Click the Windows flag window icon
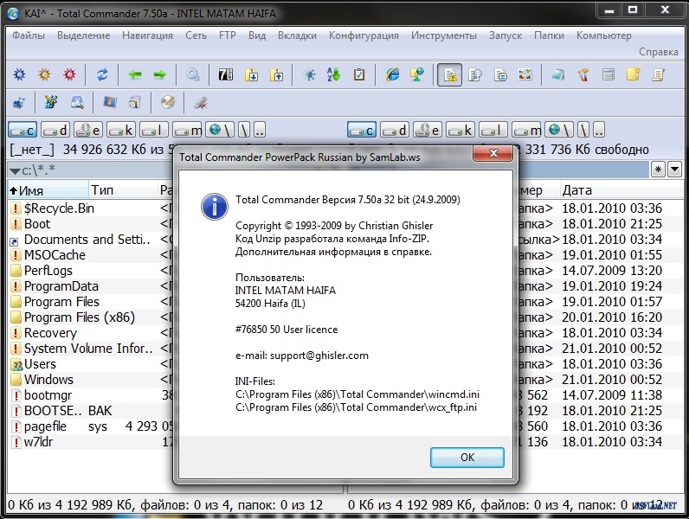 click(x=109, y=103)
